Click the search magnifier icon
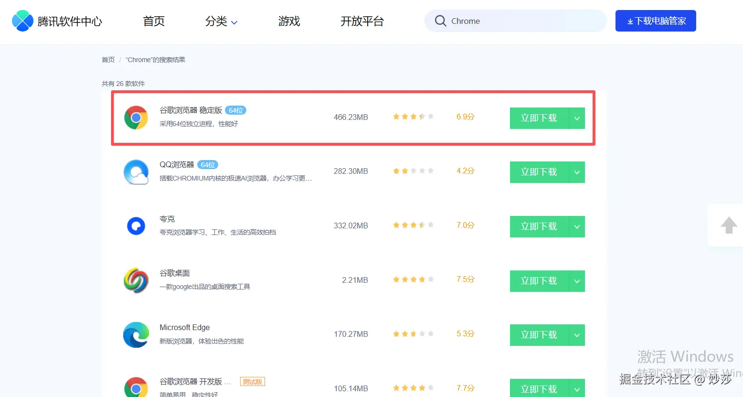743x397 pixels. [x=440, y=21]
